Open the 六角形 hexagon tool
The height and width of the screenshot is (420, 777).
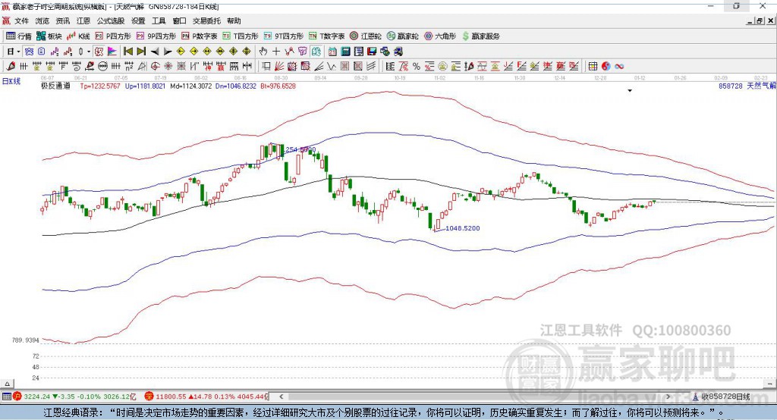coord(440,36)
